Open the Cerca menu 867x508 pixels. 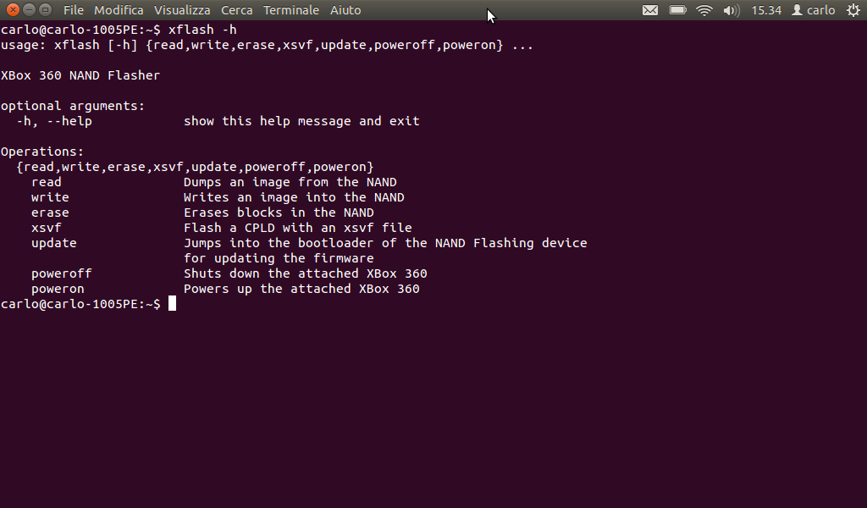coord(237,10)
